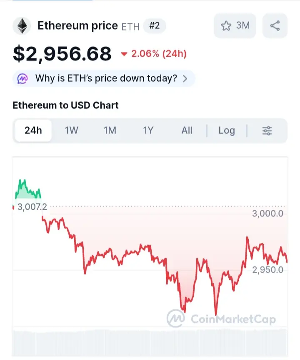Click the Ethereum diamond logo icon

pos(22,26)
